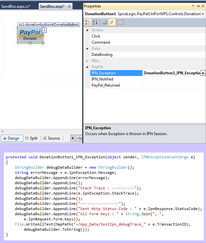Click the File.WriteAllText code line
Image resolution: width=206 pixels, height=243 pixels.
103,224
